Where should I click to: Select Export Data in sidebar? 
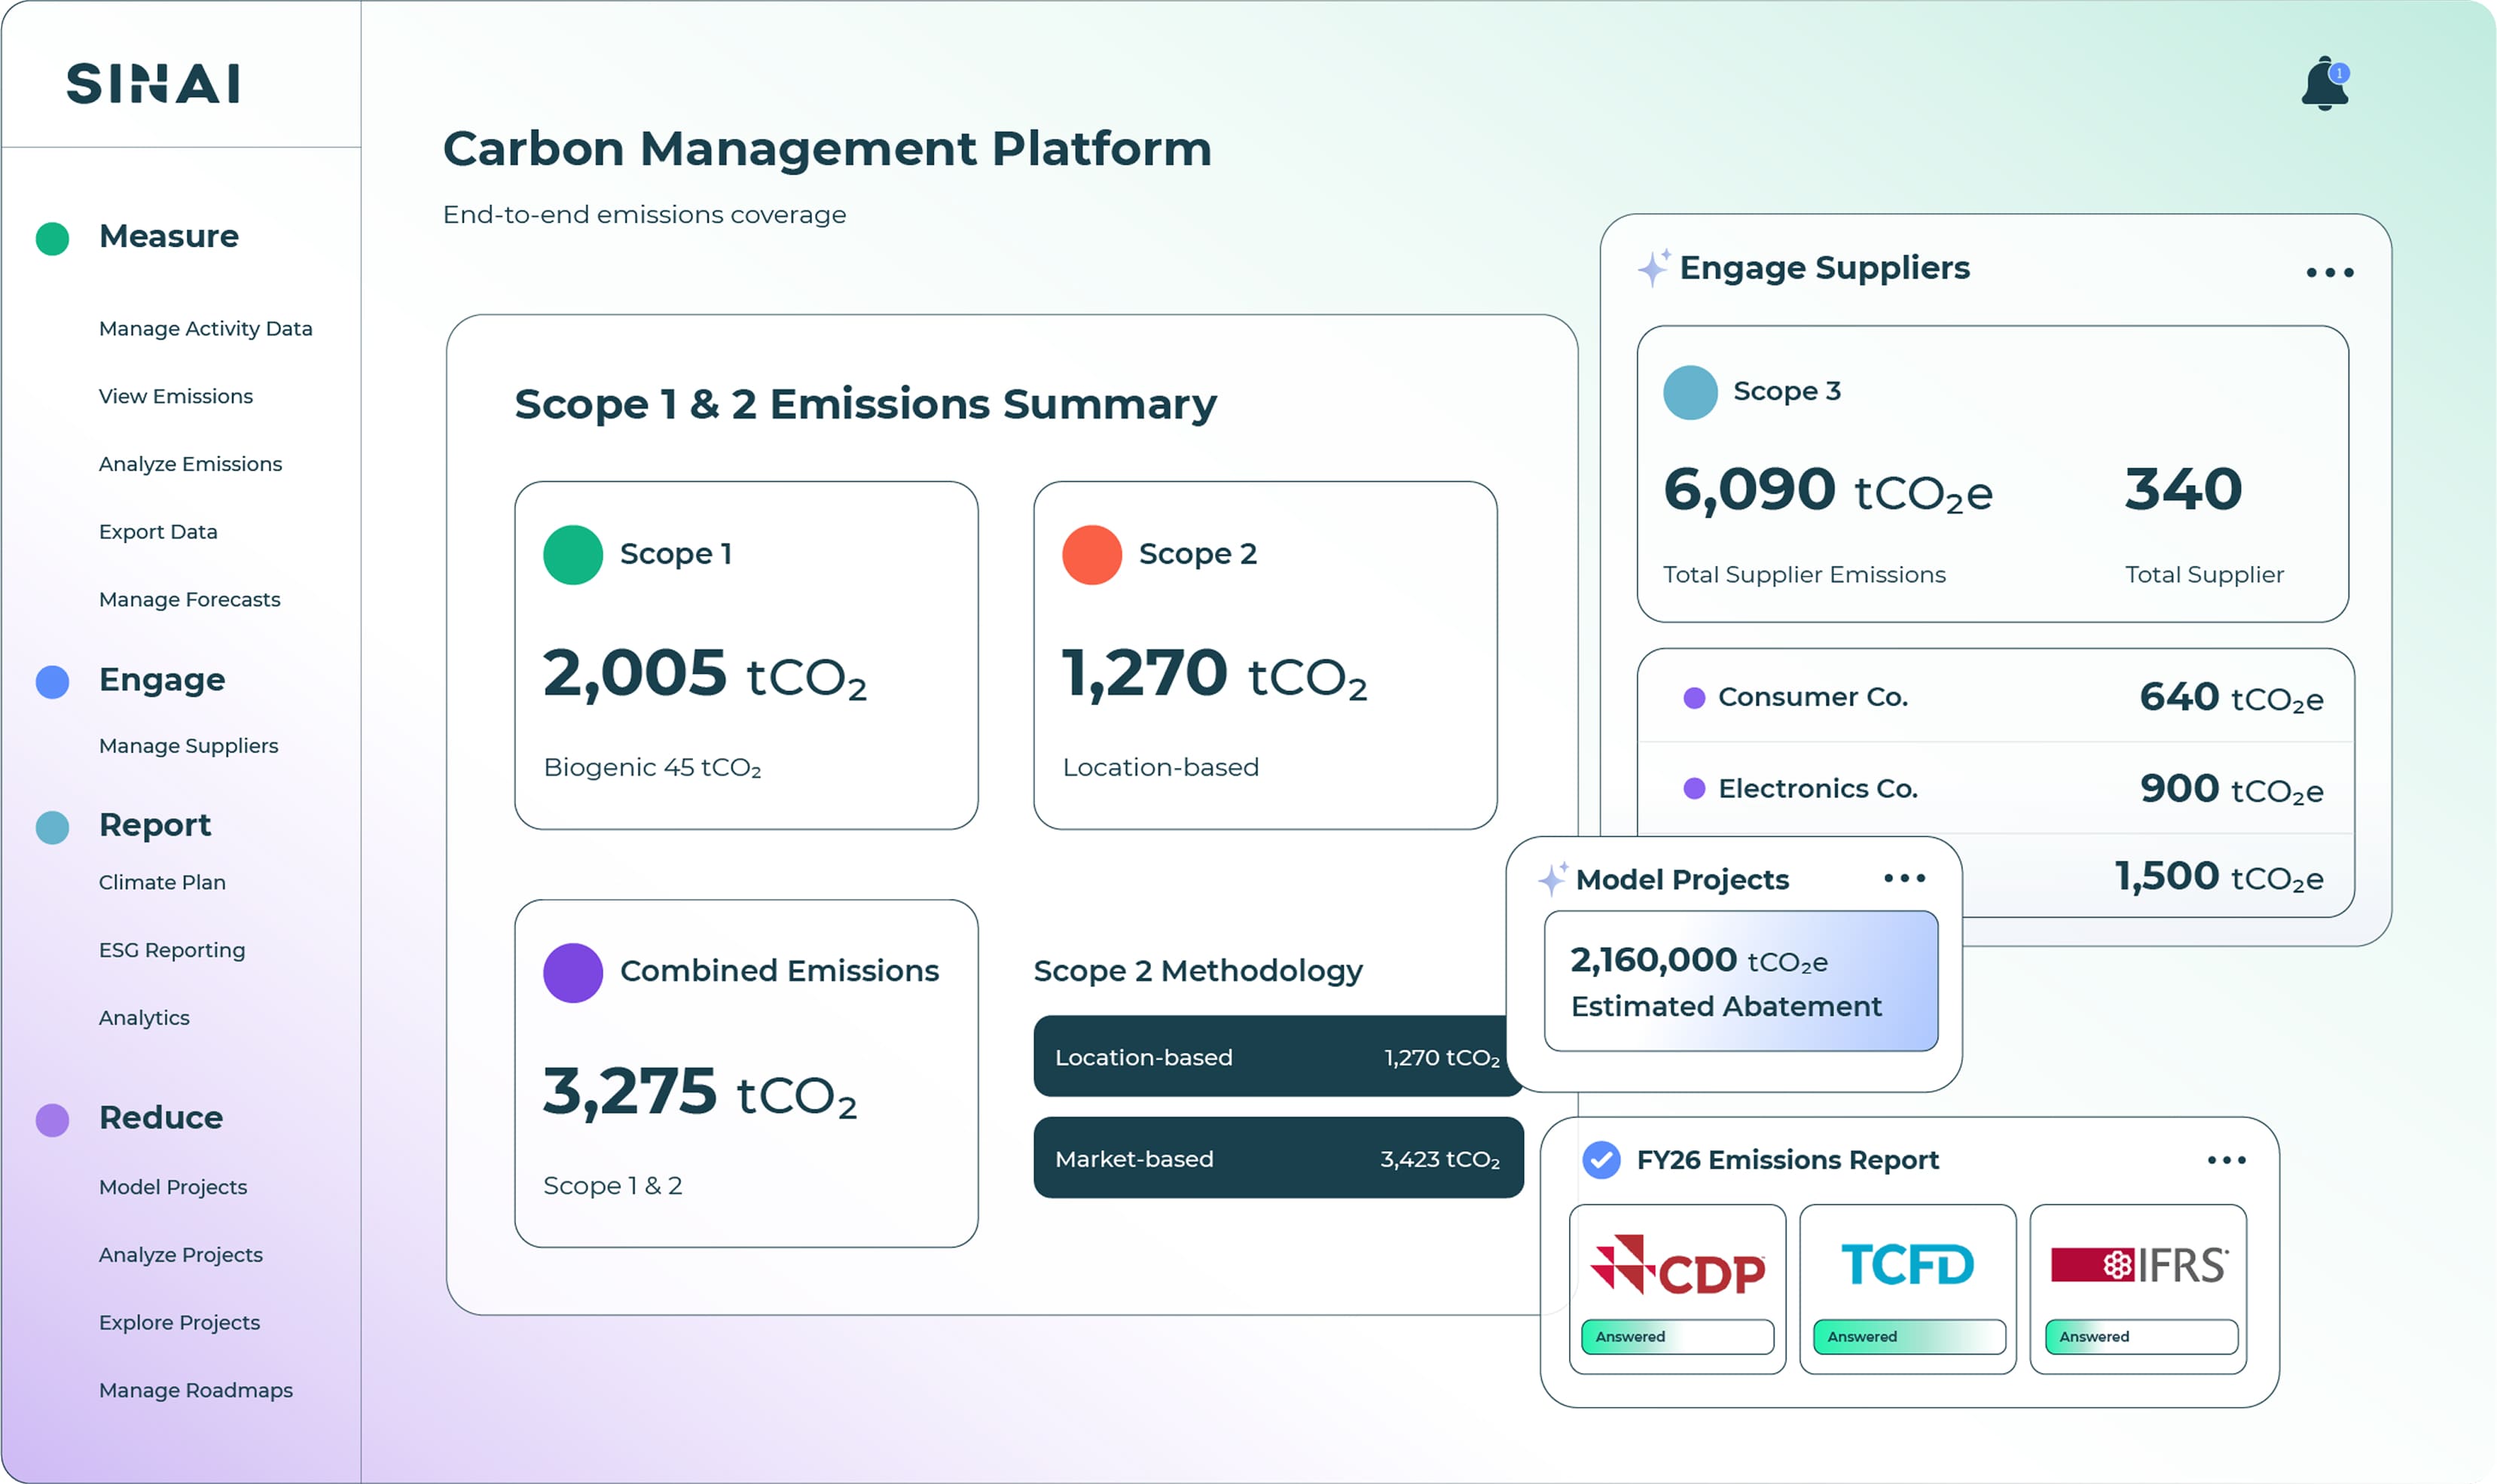click(158, 532)
